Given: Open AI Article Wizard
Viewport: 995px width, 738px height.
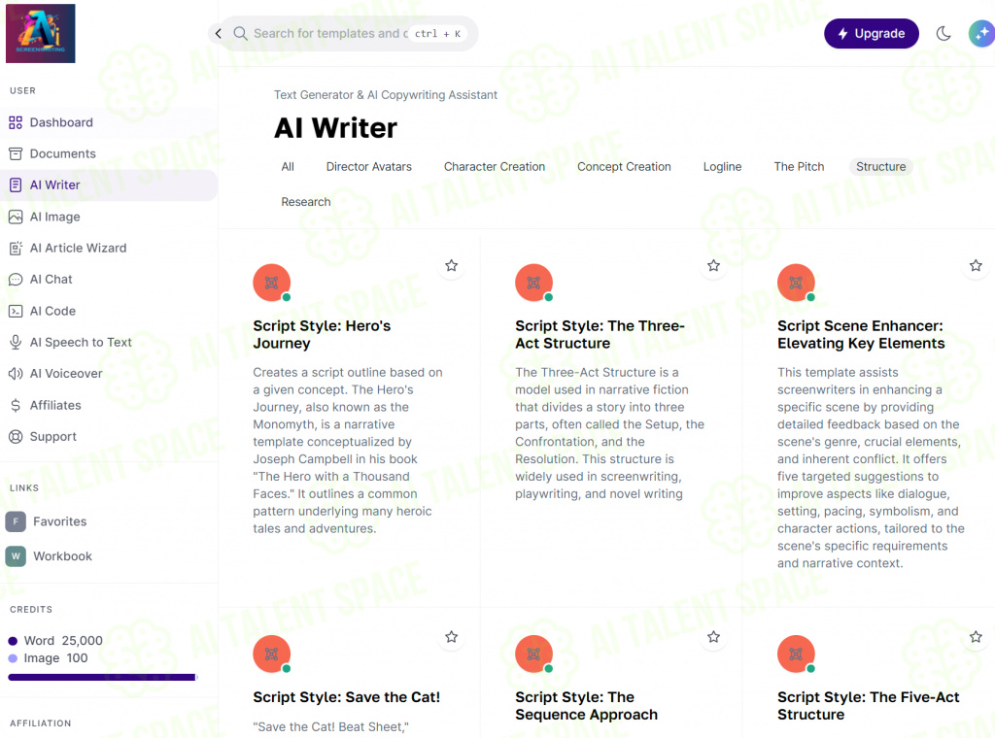Looking at the screenshot, I should point(78,248).
